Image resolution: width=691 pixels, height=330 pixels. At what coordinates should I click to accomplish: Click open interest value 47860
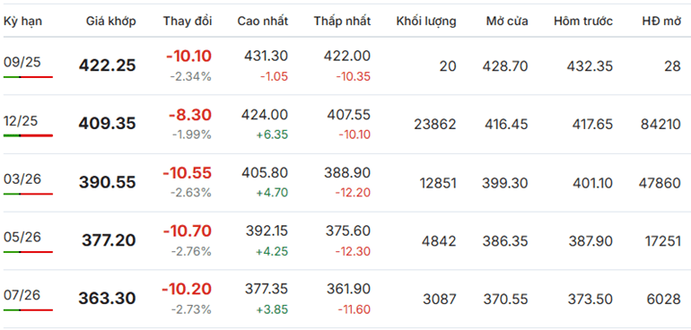(660, 183)
